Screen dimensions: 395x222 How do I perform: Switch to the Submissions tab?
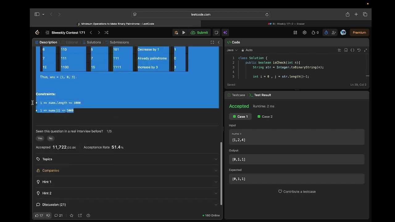(x=117, y=42)
